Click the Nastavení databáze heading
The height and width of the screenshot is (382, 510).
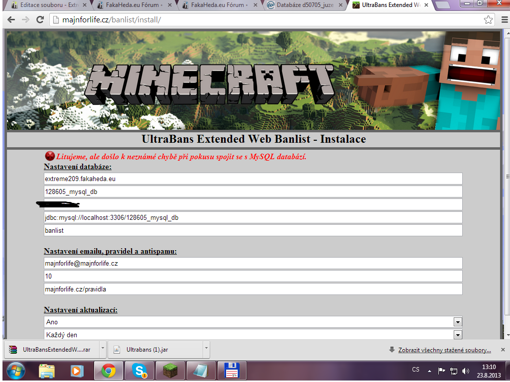pos(78,167)
